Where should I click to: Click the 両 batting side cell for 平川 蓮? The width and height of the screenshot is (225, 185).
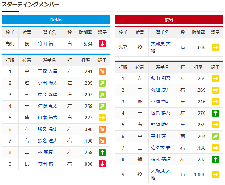182,136
